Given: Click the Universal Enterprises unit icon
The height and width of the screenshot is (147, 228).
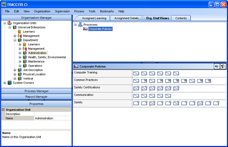Looking at the screenshot, I should [15, 27].
